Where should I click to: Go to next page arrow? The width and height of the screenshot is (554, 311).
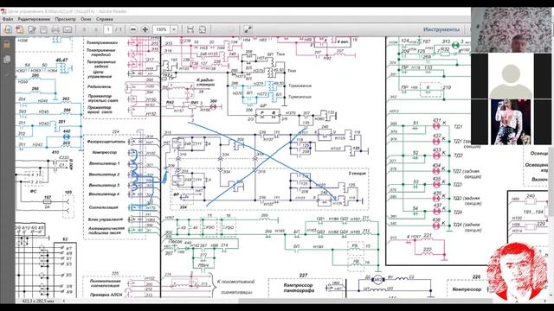(96, 29)
